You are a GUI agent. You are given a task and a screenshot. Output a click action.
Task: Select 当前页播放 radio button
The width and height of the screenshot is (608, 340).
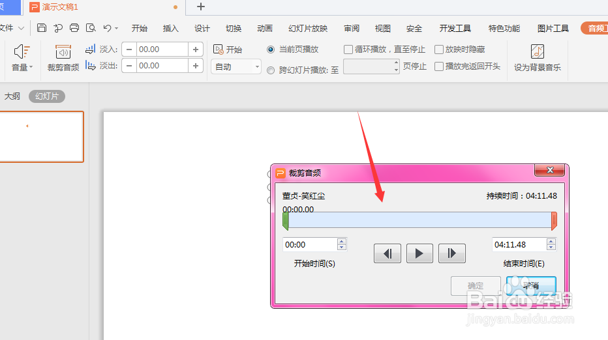point(271,50)
